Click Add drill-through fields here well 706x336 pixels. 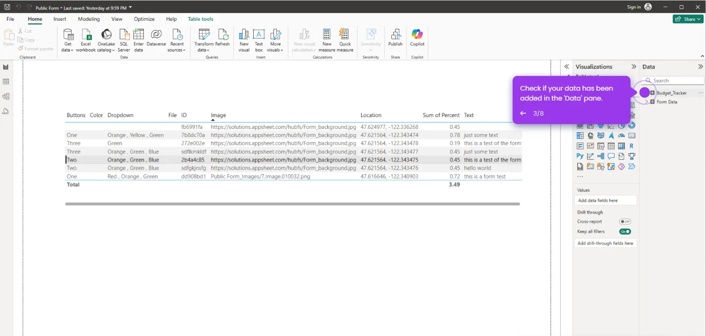[x=605, y=244]
